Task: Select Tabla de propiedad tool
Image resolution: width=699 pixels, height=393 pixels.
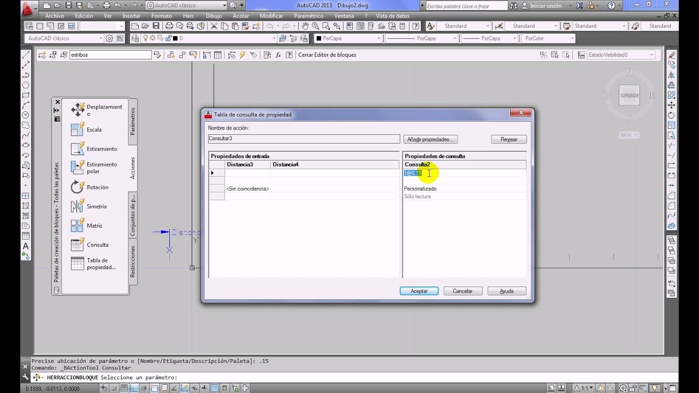Action: (x=93, y=264)
